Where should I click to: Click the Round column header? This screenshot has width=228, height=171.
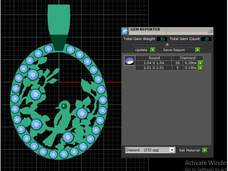[x=153, y=58]
